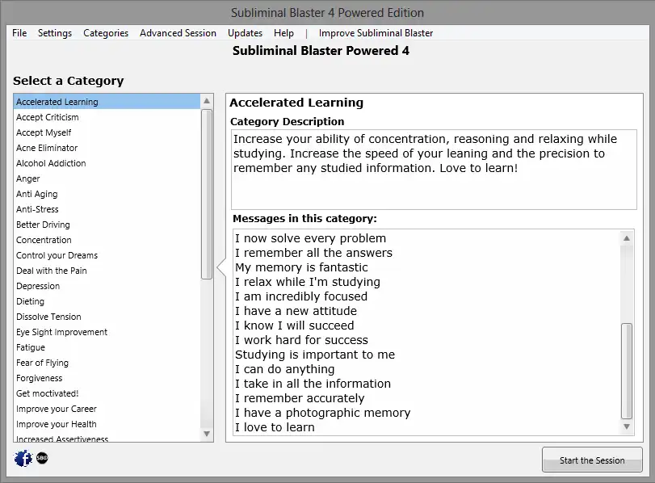Click message 'My memory is fantastic'

pos(301,267)
